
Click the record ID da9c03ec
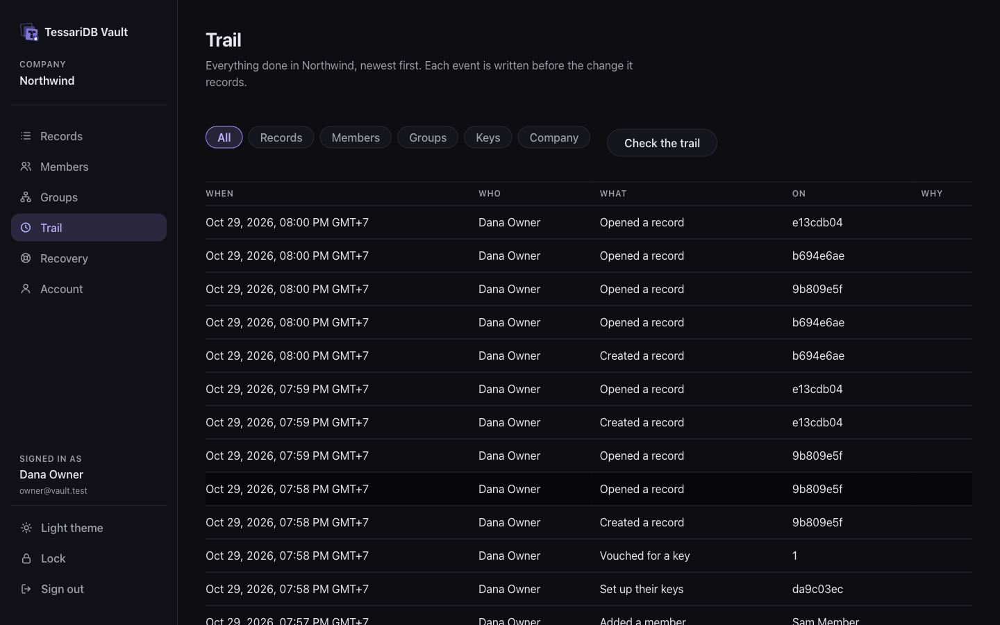pyautogui.click(x=817, y=589)
